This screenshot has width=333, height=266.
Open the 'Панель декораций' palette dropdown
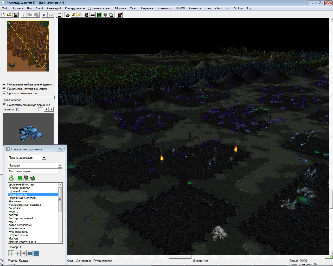coord(27,157)
